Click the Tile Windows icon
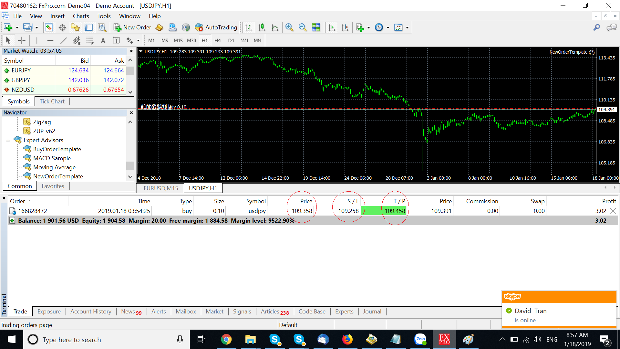The height and width of the screenshot is (349, 620). (x=316, y=27)
